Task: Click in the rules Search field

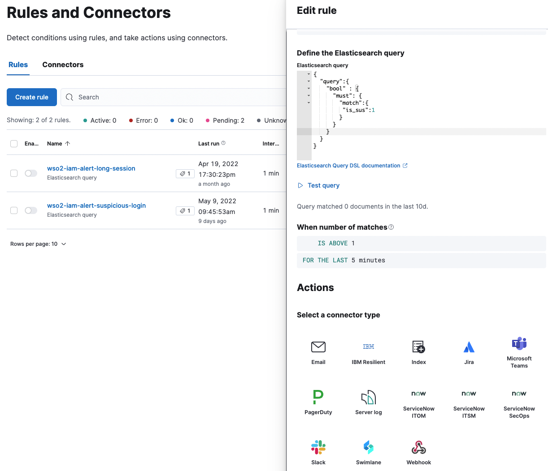Action: pyautogui.click(x=175, y=97)
